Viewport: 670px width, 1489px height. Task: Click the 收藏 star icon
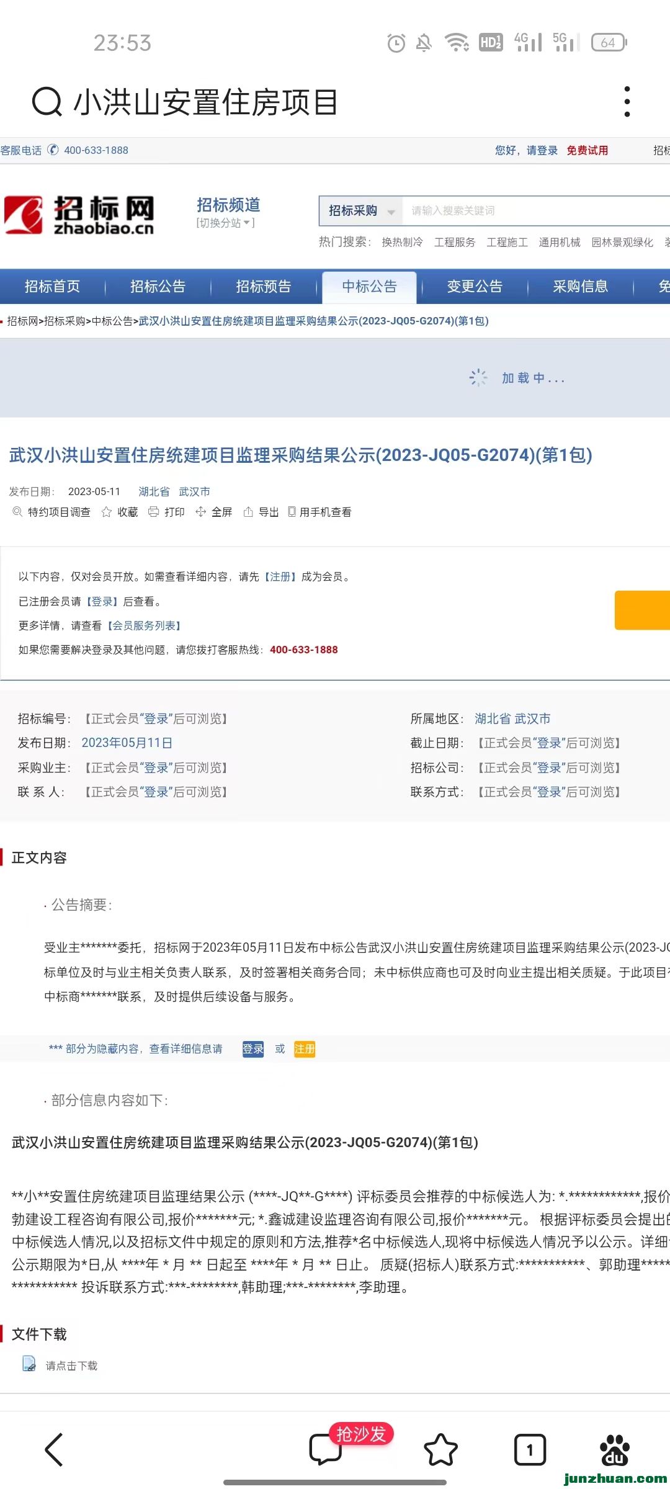tap(107, 512)
